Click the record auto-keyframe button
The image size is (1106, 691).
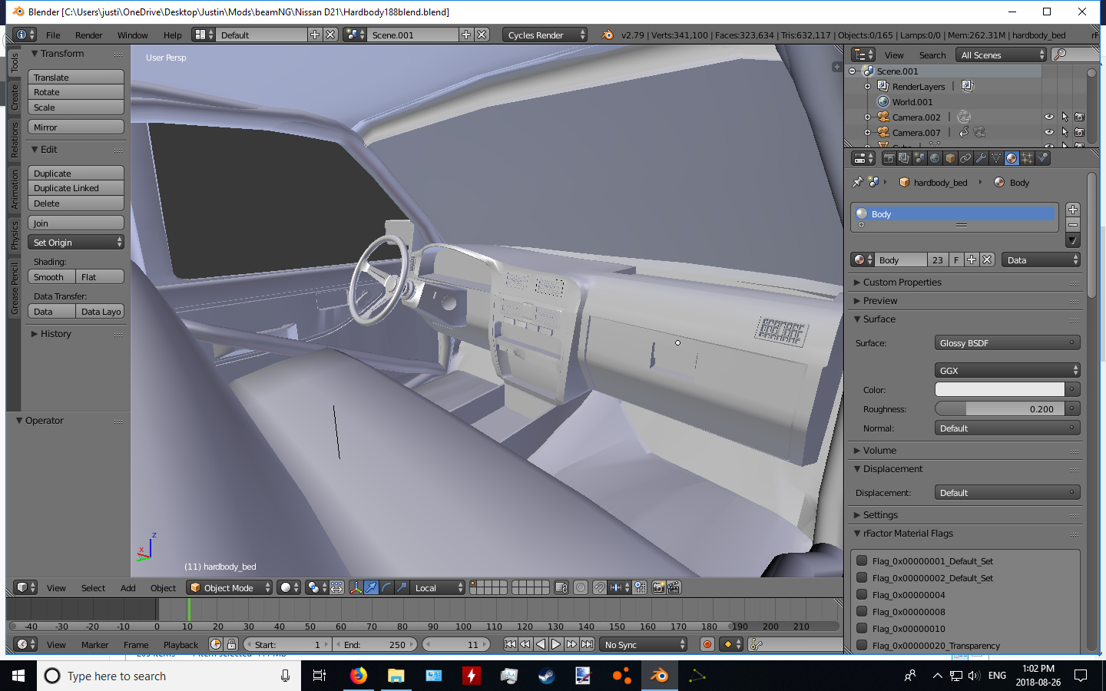pos(707,645)
